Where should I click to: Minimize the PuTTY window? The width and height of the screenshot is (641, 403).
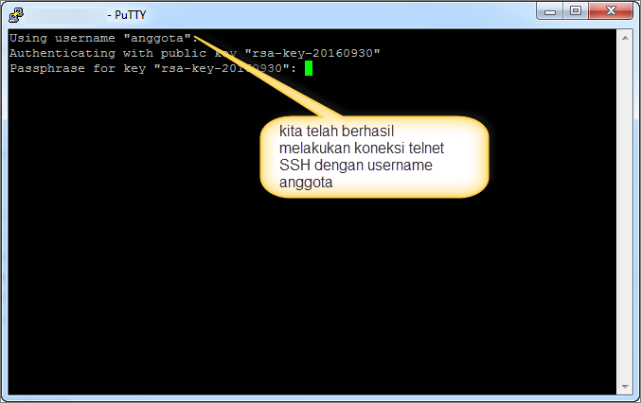(551, 12)
